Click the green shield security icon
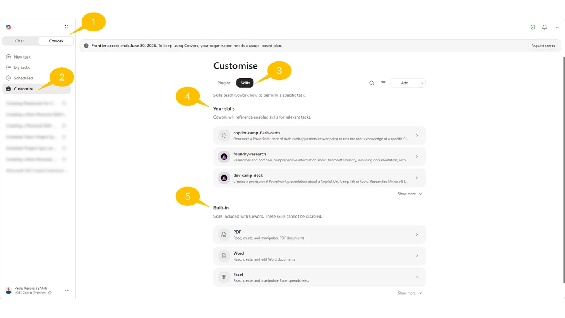The image size is (565, 318). (x=533, y=27)
